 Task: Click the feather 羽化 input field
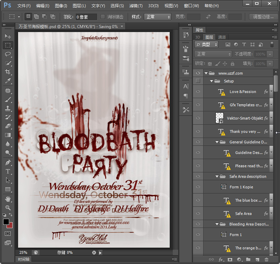(86, 17)
